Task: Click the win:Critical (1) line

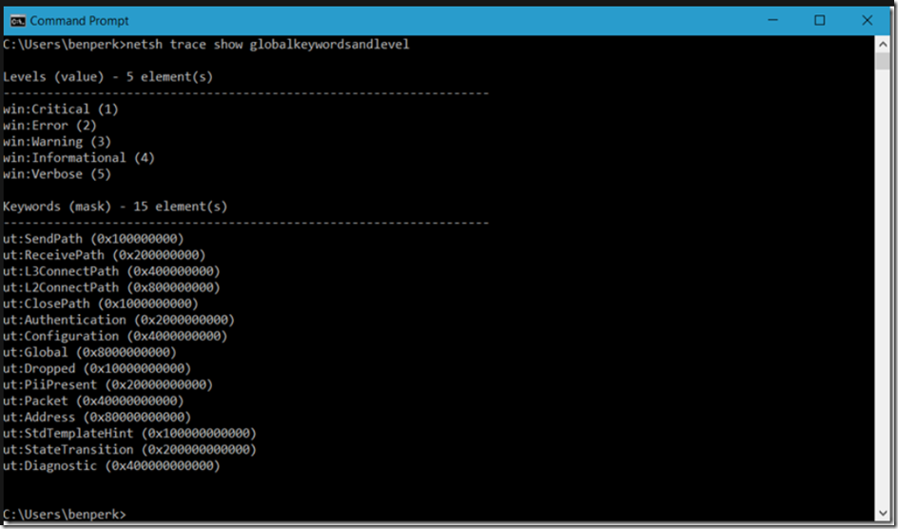Action: coord(61,108)
